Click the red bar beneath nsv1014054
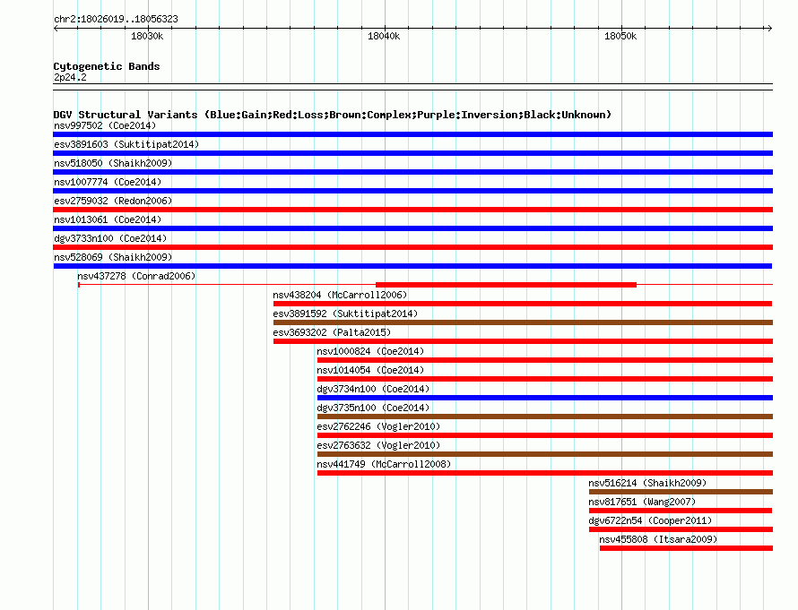The image size is (798, 610). click(544, 379)
